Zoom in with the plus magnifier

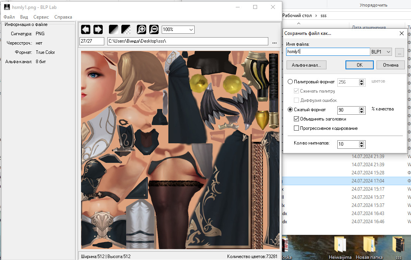coord(142,29)
